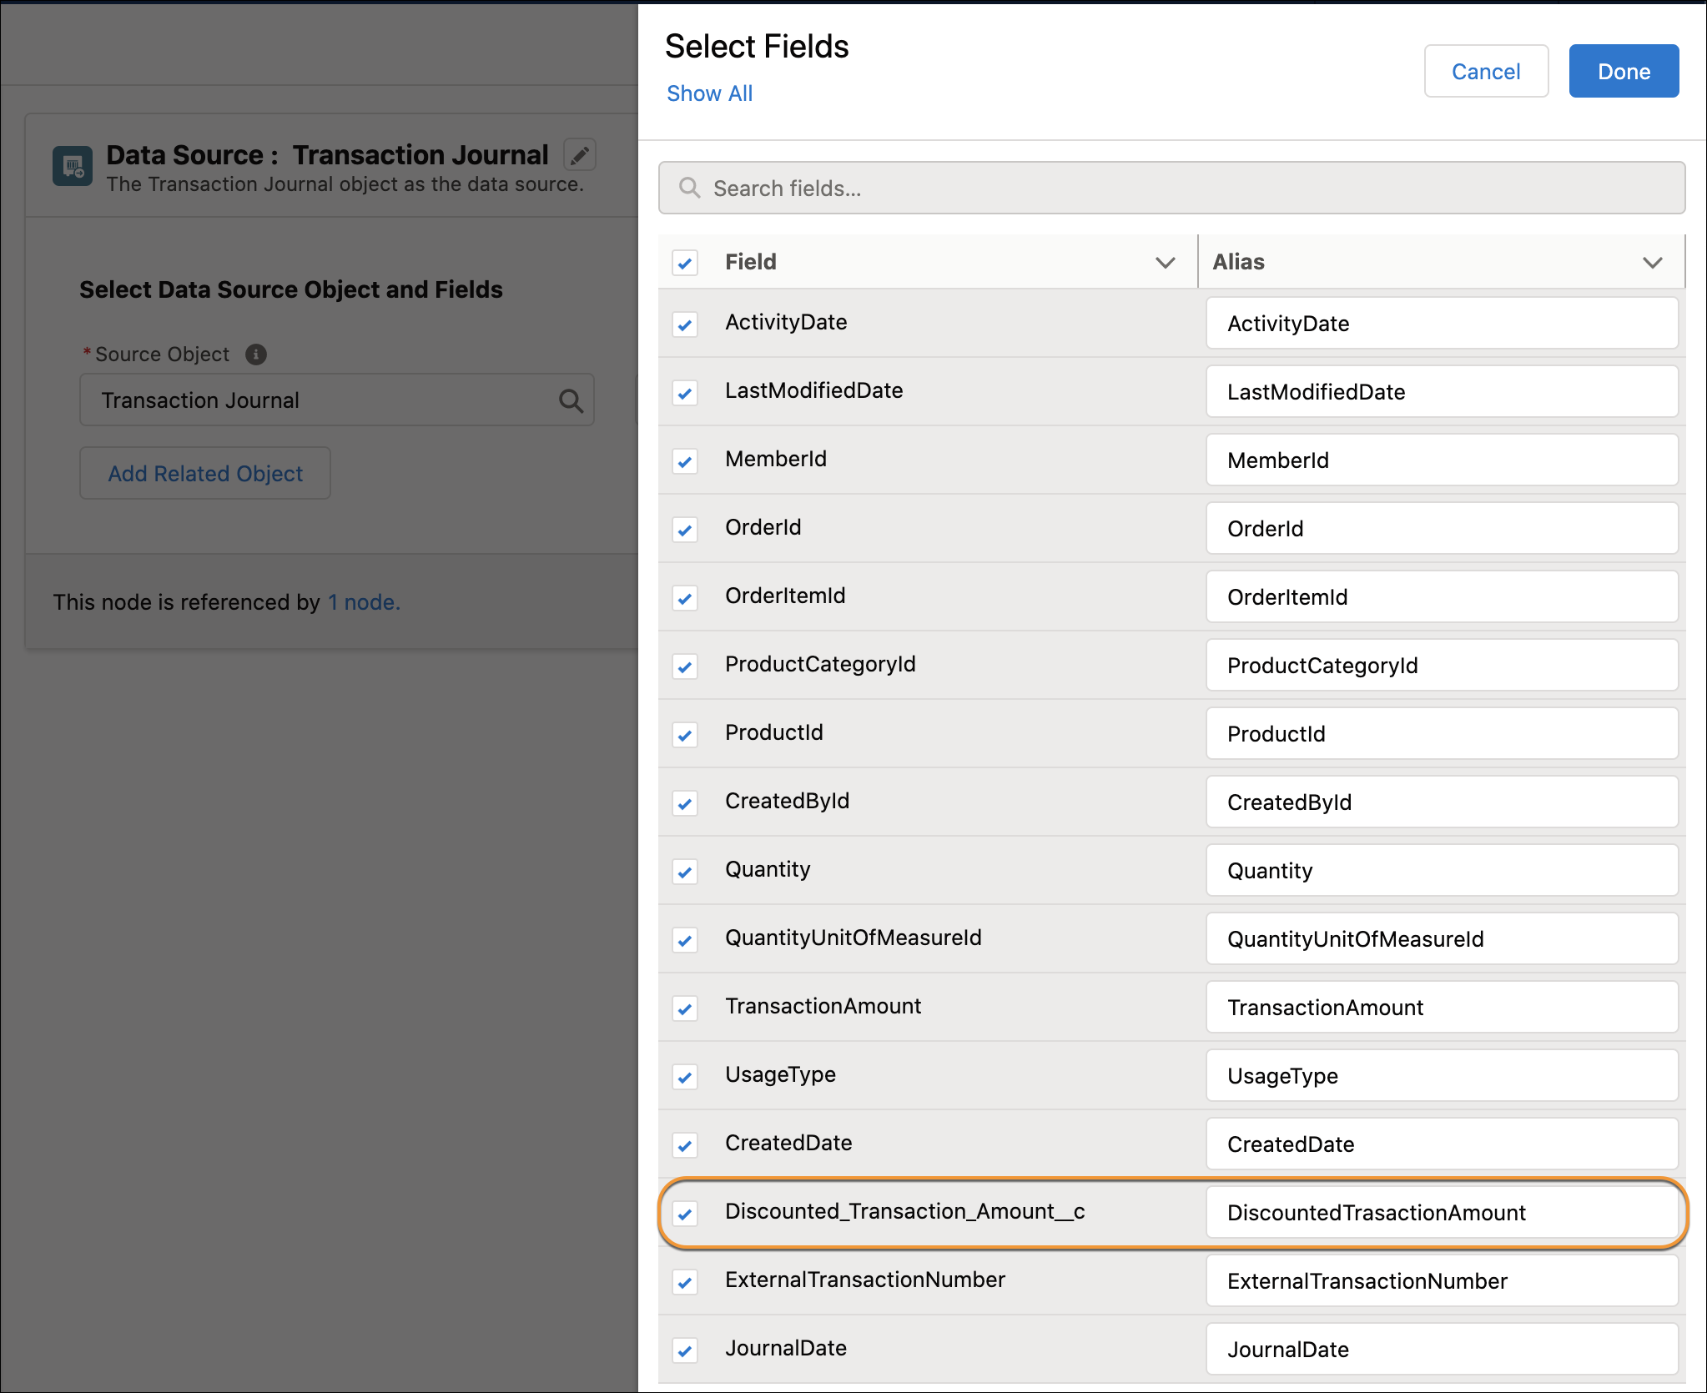Toggle the select-all checkbox in Field header

(x=685, y=263)
